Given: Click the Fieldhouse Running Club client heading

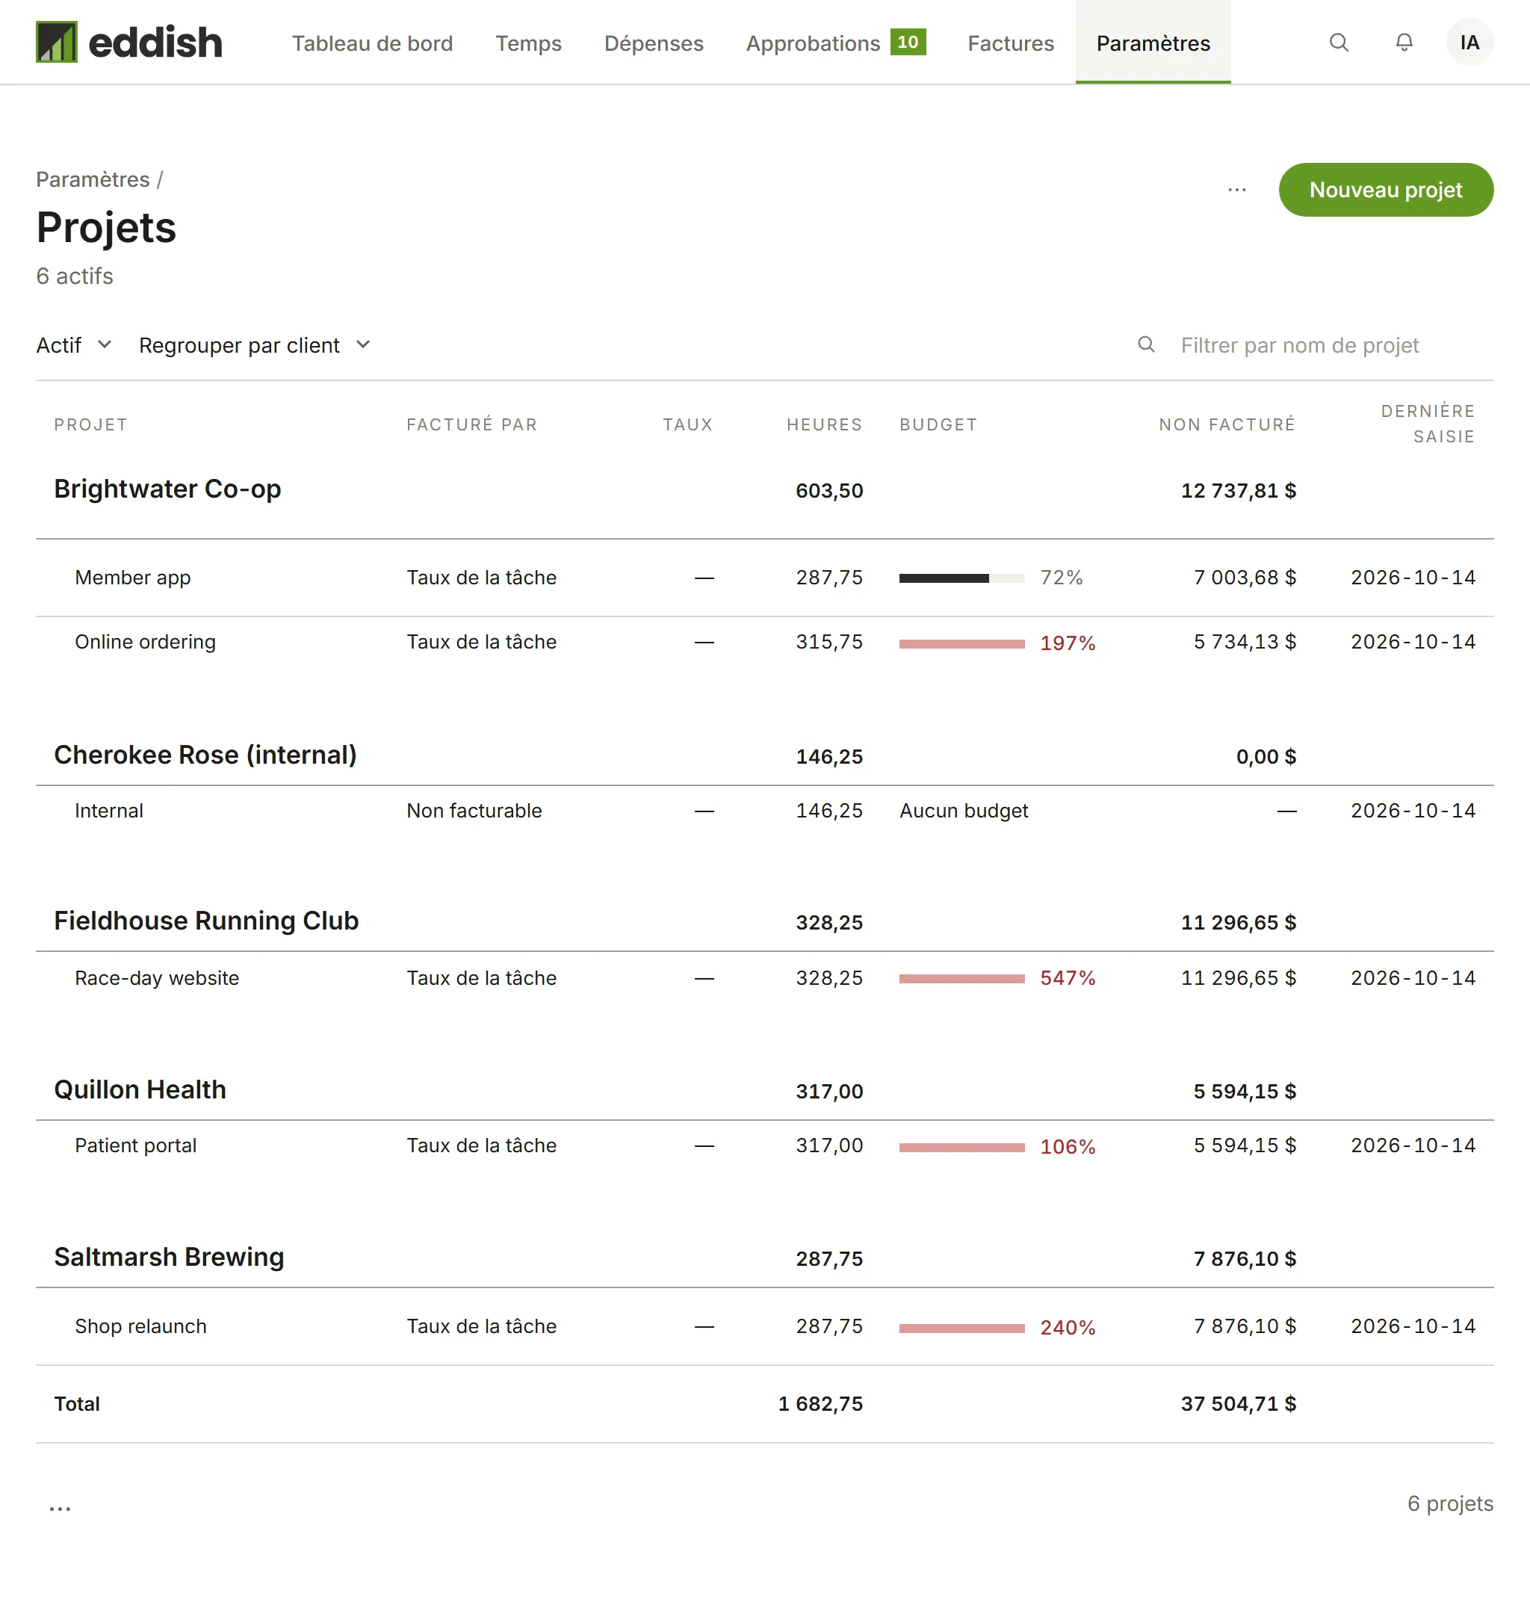Looking at the screenshot, I should (206, 920).
